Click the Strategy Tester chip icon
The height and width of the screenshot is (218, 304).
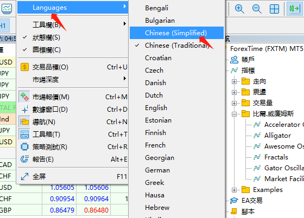(24, 147)
